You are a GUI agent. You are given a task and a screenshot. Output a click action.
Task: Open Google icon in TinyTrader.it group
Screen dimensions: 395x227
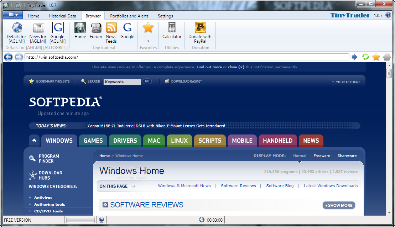(x=127, y=27)
